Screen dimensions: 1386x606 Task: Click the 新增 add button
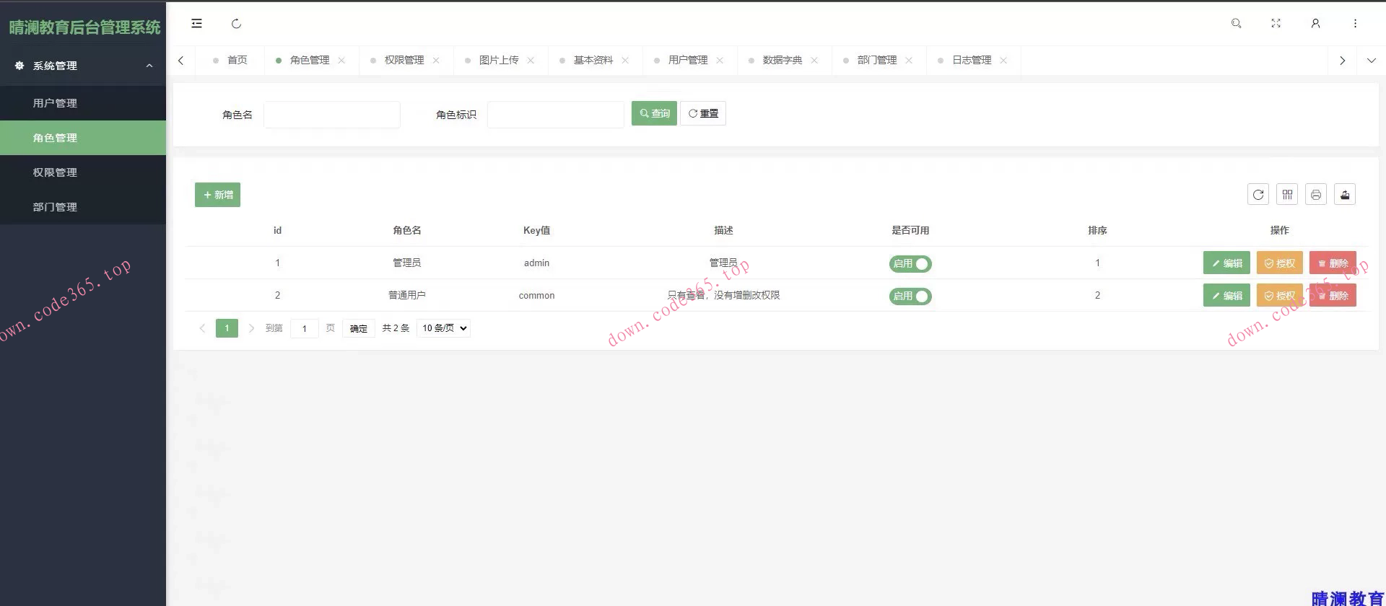tap(217, 195)
